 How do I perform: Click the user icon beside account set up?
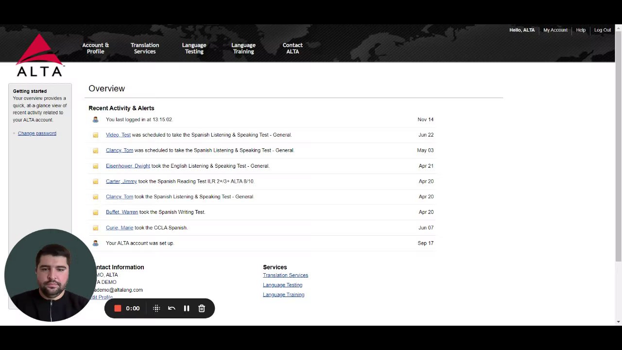coord(95,243)
